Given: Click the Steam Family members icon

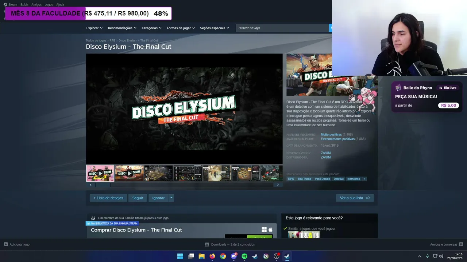Looking at the screenshot, I should pyautogui.click(x=93, y=218).
